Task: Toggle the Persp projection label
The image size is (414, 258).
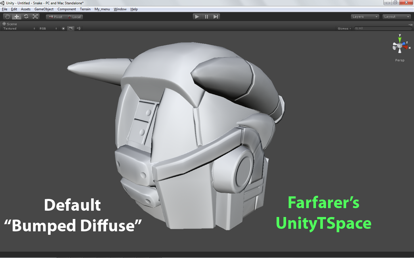Action: click(400, 60)
